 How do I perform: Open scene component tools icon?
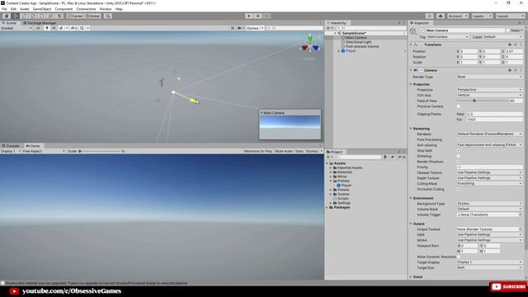click(233, 28)
